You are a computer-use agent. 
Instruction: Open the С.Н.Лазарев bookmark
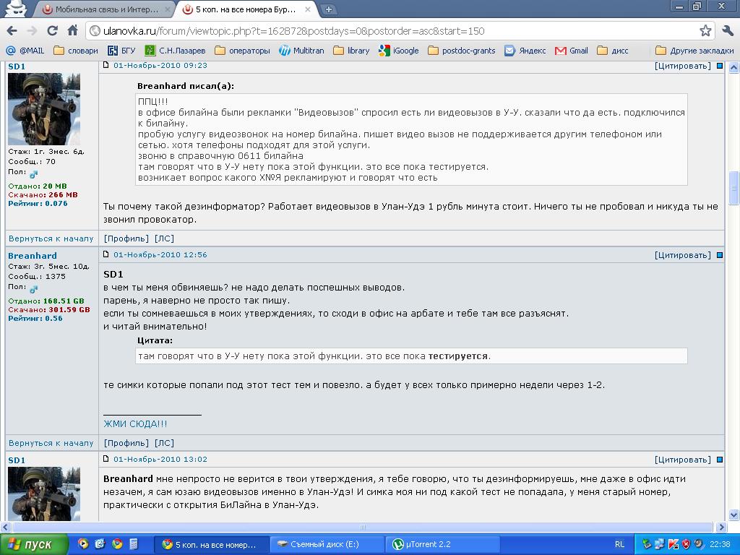pos(175,51)
